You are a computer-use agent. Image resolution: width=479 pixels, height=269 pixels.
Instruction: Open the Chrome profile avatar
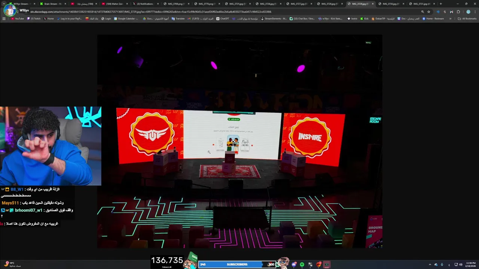pos(468,12)
